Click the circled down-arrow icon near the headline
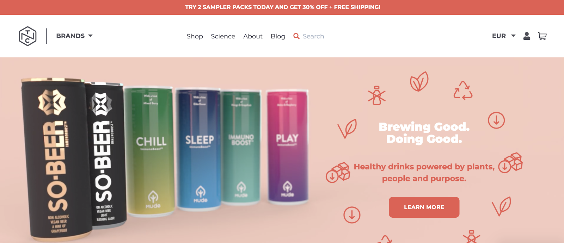Image resolution: width=564 pixels, height=243 pixels. pyautogui.click(x=496, y=120)
